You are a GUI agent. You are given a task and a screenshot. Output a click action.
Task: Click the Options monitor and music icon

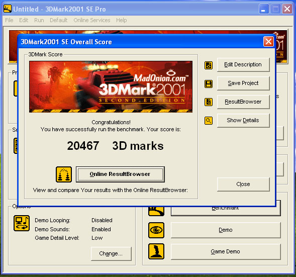pyautogui.click(x=22, y=223)
